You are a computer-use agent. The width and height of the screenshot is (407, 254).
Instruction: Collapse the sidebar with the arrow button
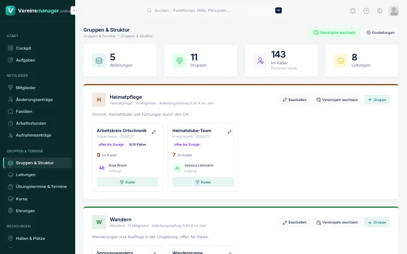click(75, 10)
